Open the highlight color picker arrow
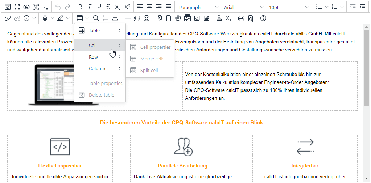Image resolution: width=371 pixels, height=183 pixels. (68, 18)
